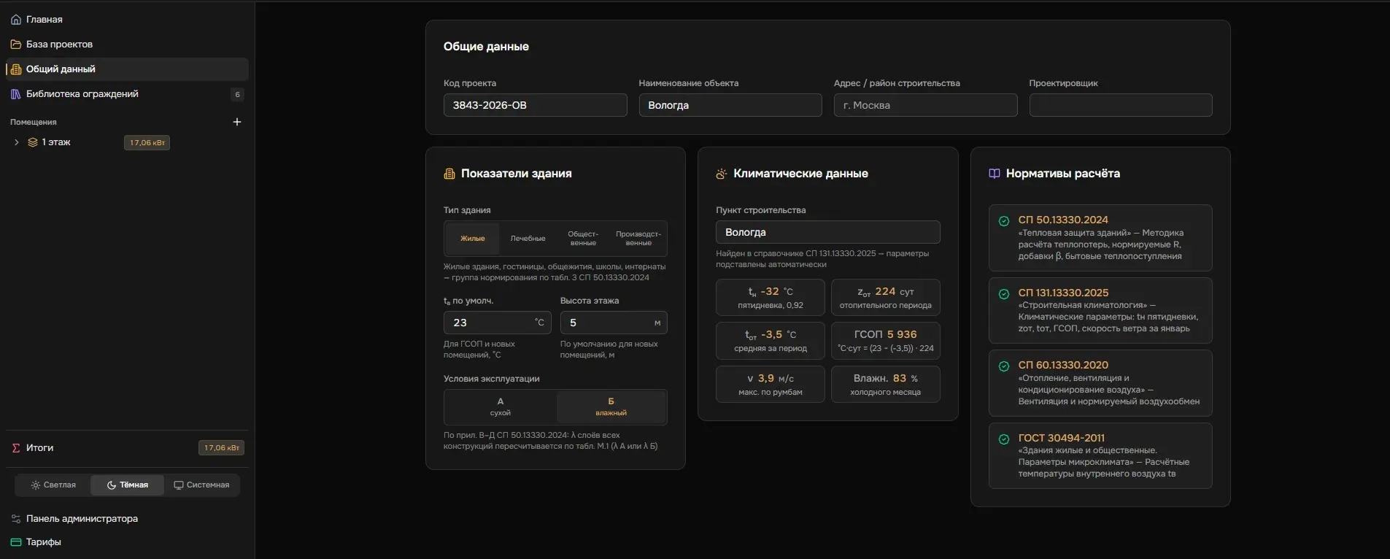Click the empty Проектировщик field

tap(1121, 105)
